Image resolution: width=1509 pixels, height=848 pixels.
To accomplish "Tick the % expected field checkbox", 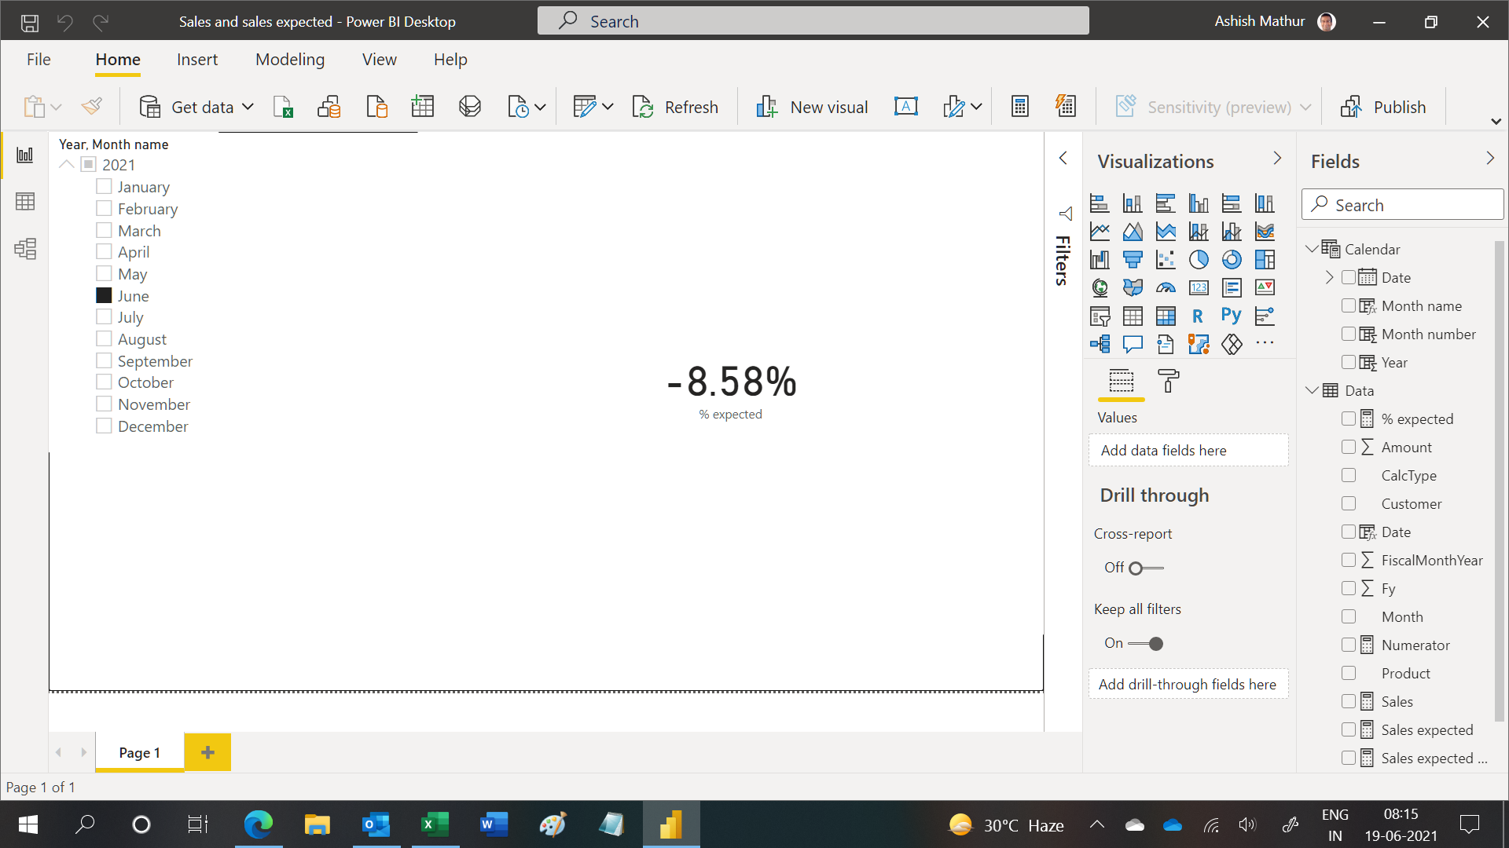I will point(1349,419).
